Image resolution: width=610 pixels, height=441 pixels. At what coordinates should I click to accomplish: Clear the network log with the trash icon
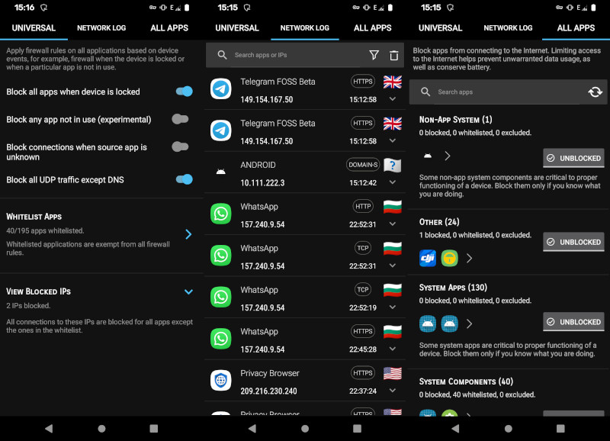[x=393, y=55]
